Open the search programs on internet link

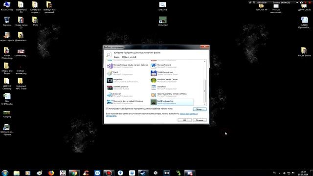pyautogui.click(x=188, y=114)
